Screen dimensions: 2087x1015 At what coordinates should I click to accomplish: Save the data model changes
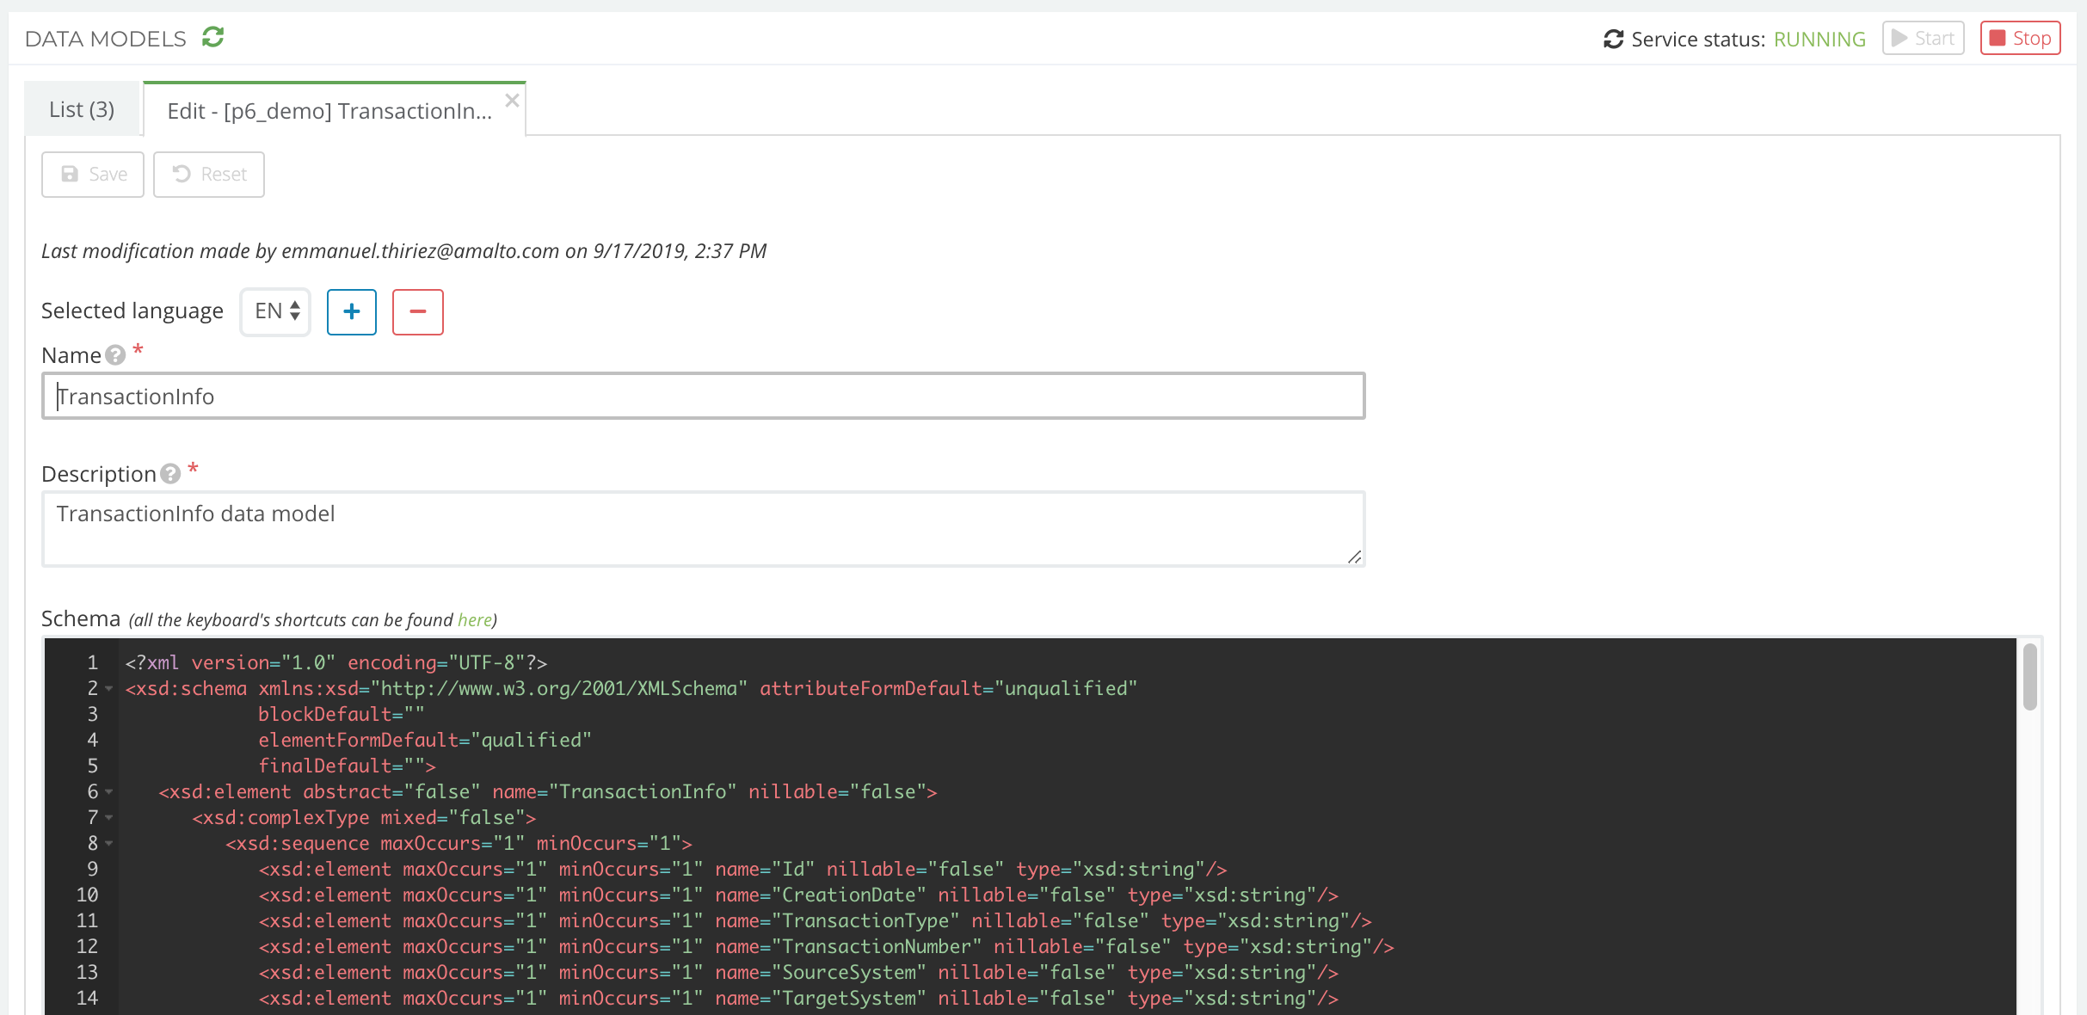[92, 174]
